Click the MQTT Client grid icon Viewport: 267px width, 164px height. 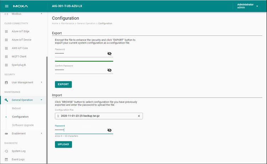pyautogui.click(x=6, y=56)
